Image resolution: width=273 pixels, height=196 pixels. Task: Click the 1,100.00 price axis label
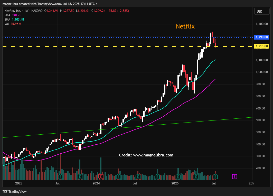click(262, 60)
